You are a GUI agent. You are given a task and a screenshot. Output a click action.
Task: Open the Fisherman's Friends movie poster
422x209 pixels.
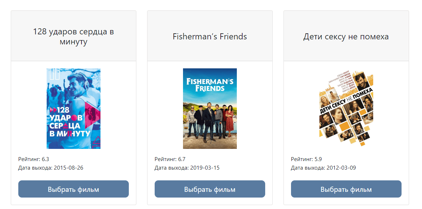(210, 108)
